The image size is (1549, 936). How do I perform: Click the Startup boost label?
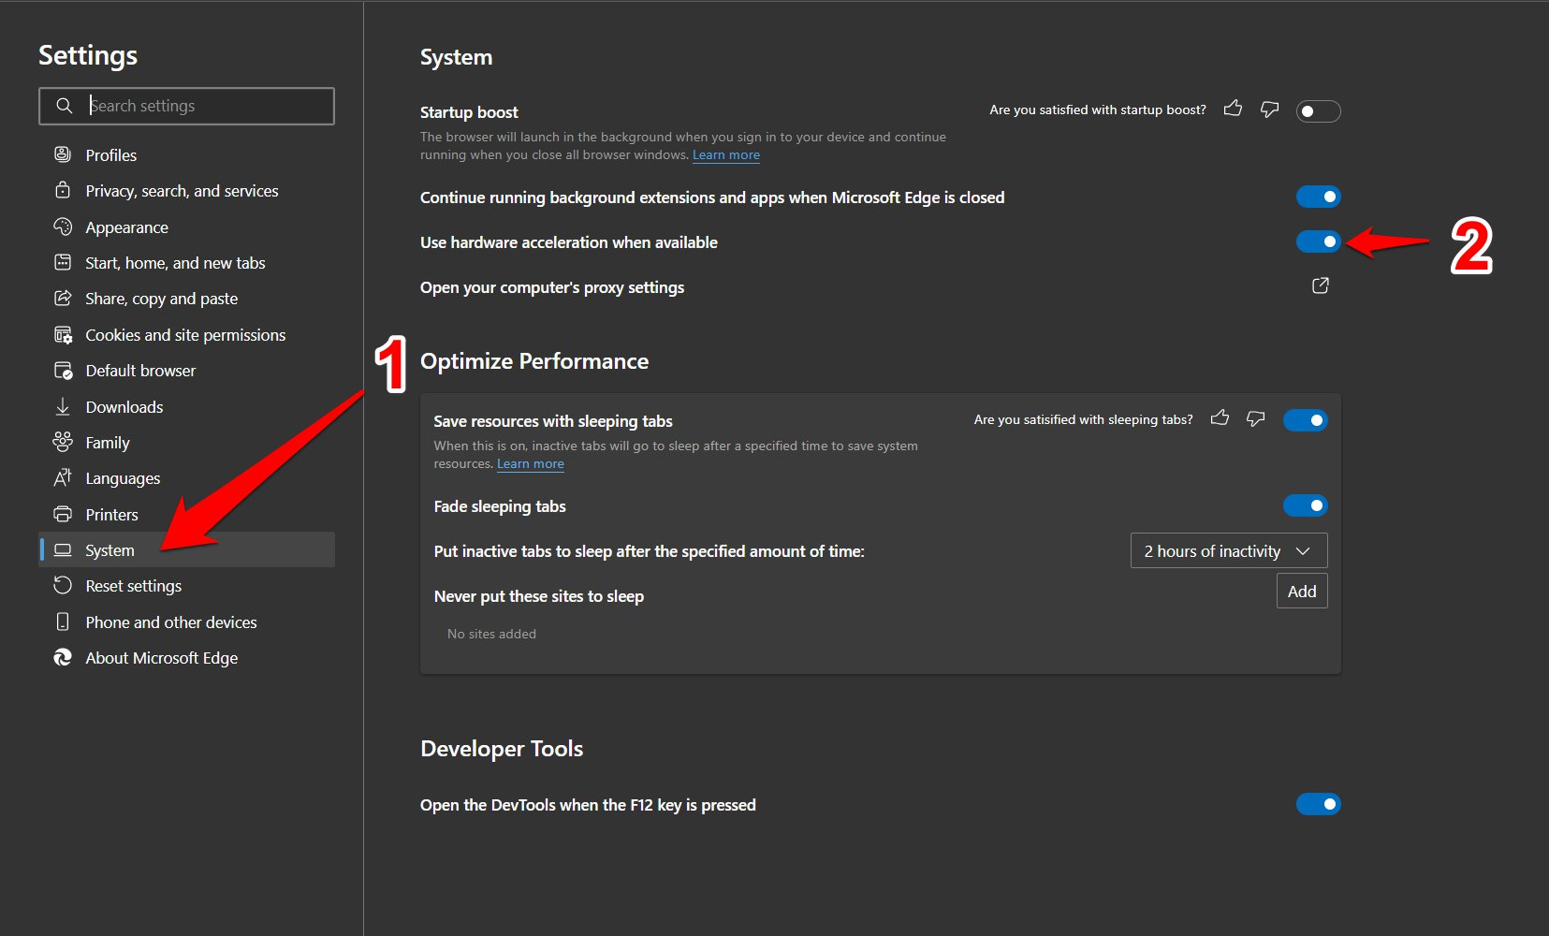[x=469, y=112]
